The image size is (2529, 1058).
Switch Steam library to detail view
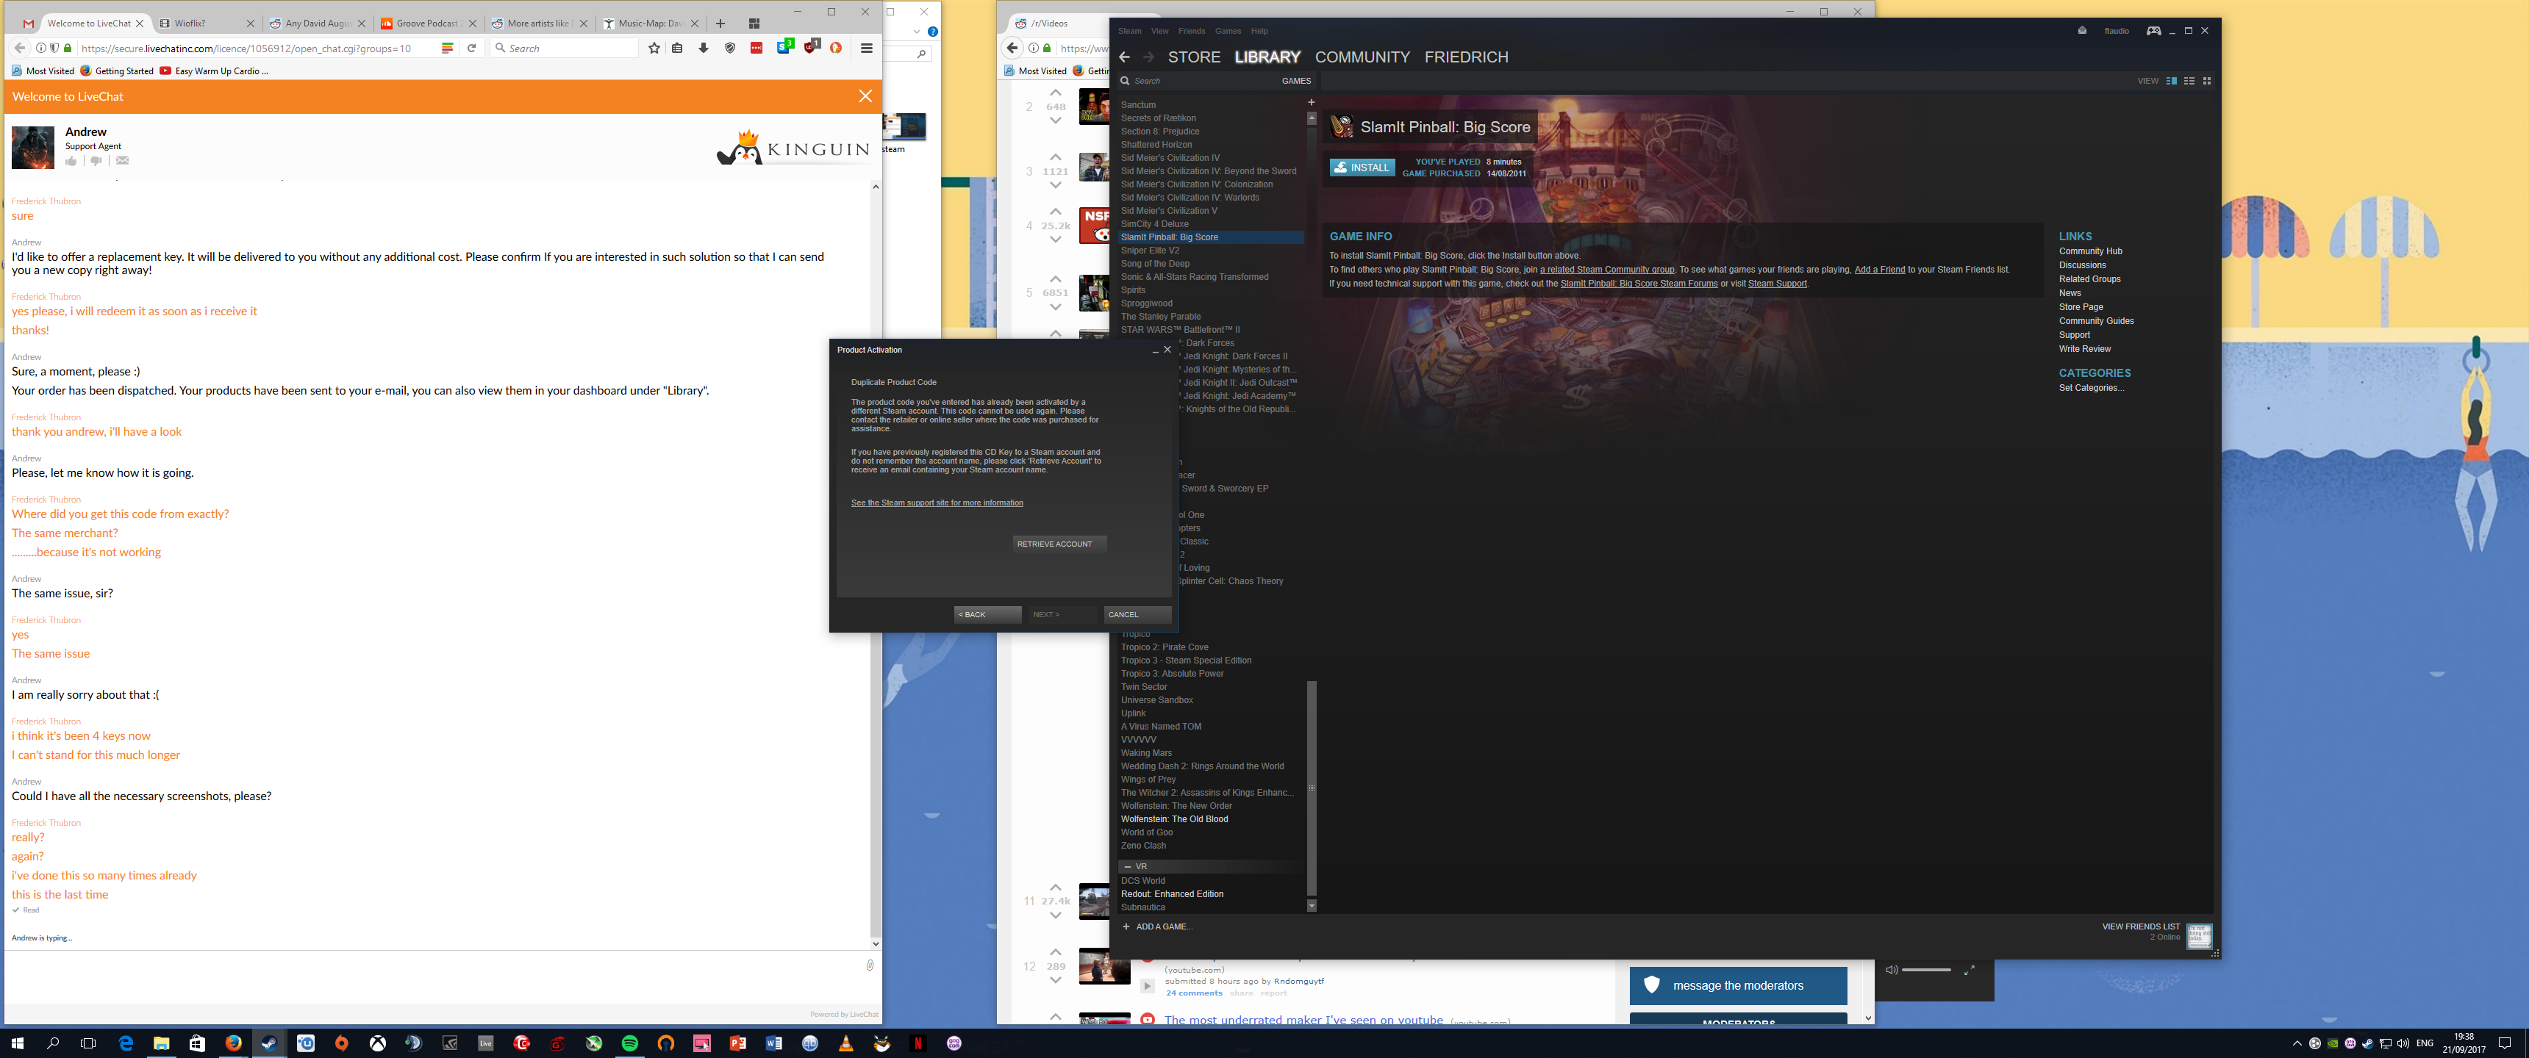2172,81
